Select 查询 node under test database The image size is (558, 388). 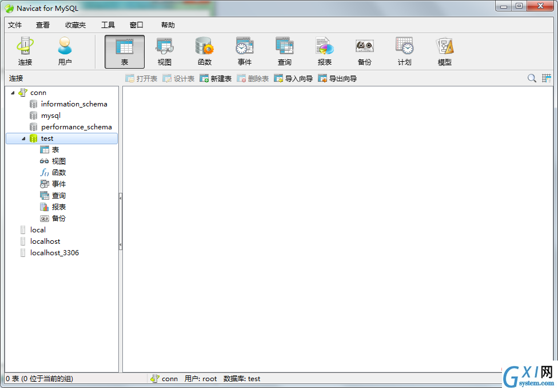(59, 195)
